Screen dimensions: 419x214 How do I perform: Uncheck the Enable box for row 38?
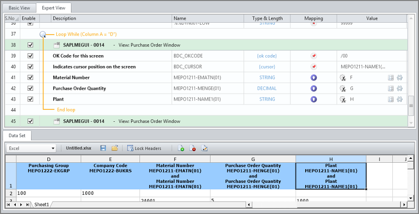pyautogui.click(x=31, y=45)
